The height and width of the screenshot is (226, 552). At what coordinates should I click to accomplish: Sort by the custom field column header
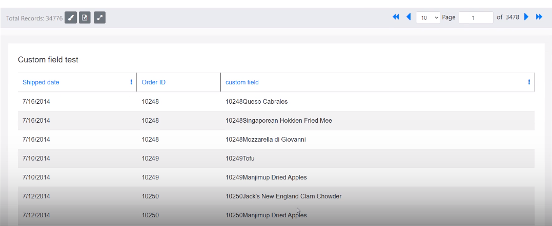click(x=242, y=82)
